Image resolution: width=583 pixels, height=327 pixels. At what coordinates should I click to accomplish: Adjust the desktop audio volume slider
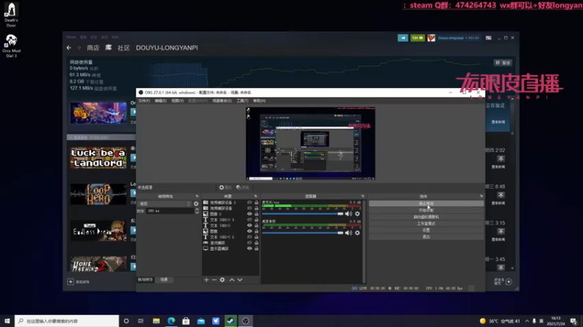tap(302, 233)
